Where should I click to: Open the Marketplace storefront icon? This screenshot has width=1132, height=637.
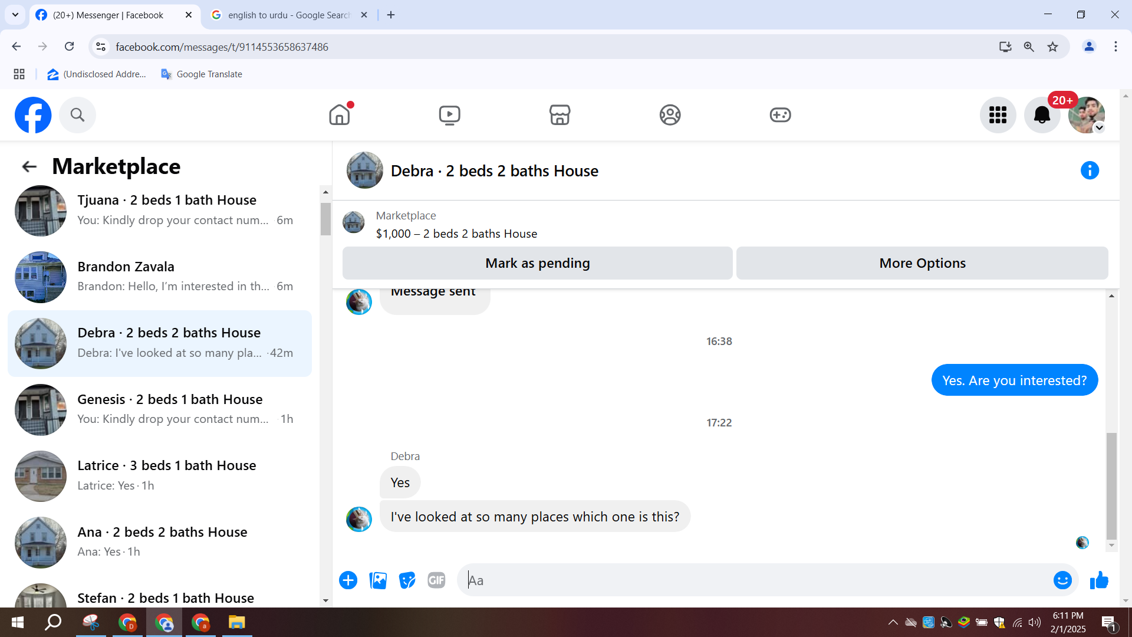tap(560, 114)
